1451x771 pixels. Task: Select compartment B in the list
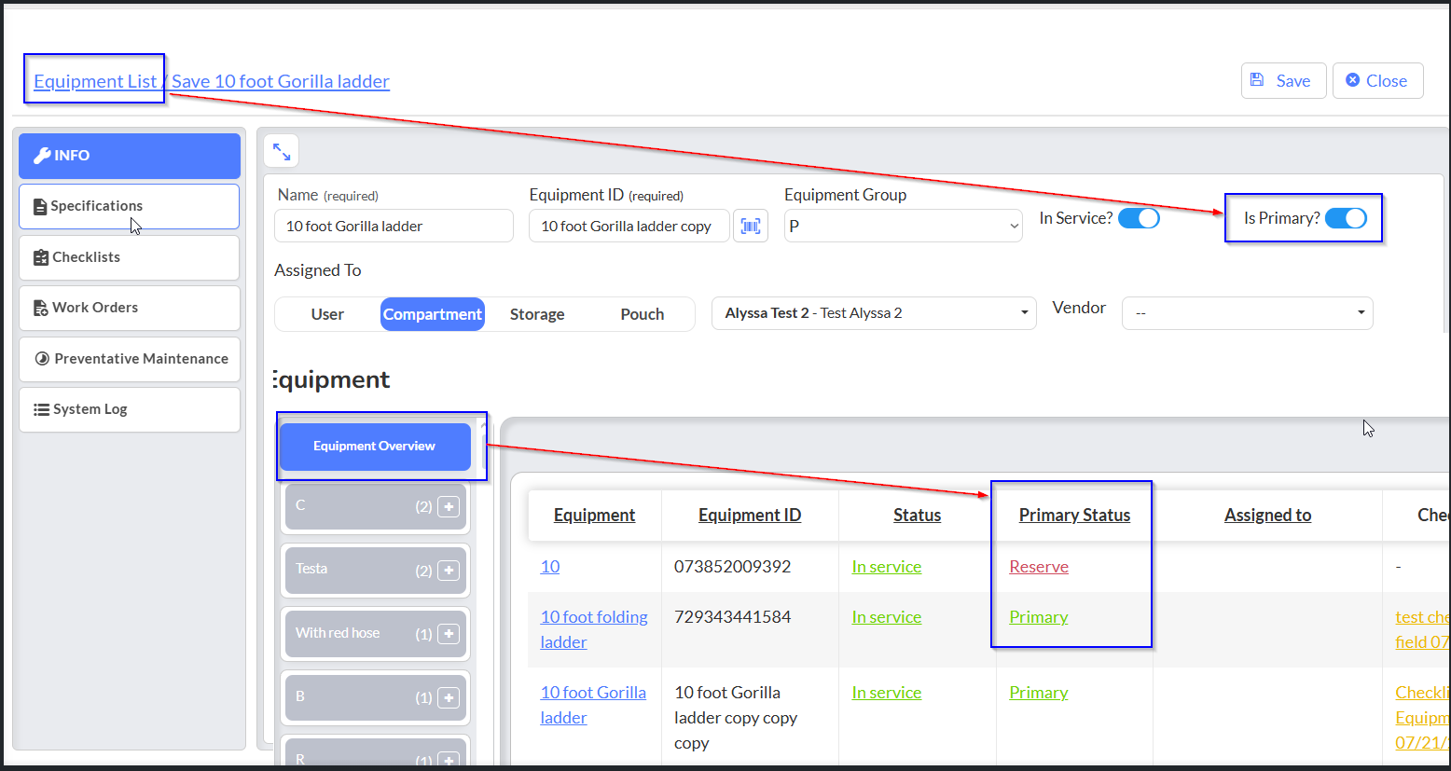[x=375, y=697]
